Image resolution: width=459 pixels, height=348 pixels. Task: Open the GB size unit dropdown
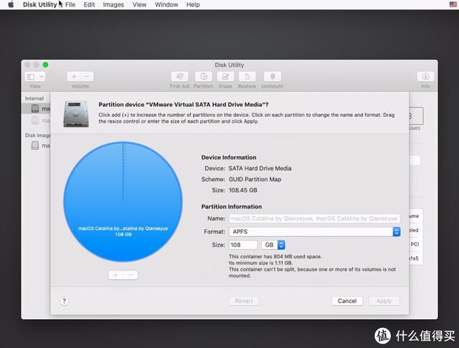coord(273,245)
